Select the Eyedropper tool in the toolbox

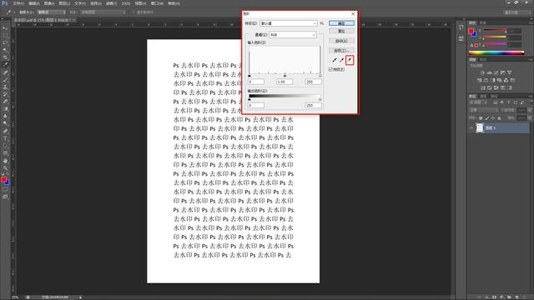(x=5, y=65)
